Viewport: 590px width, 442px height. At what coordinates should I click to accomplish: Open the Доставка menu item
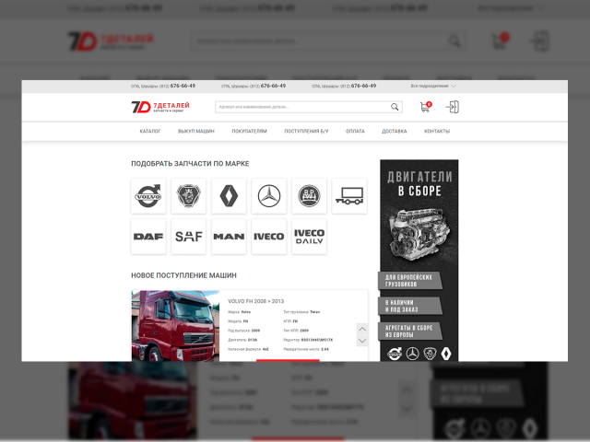[x=395, y=131]
